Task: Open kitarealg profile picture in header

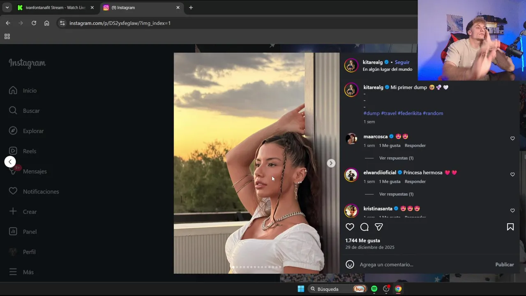Action: [x=351, y=65]
